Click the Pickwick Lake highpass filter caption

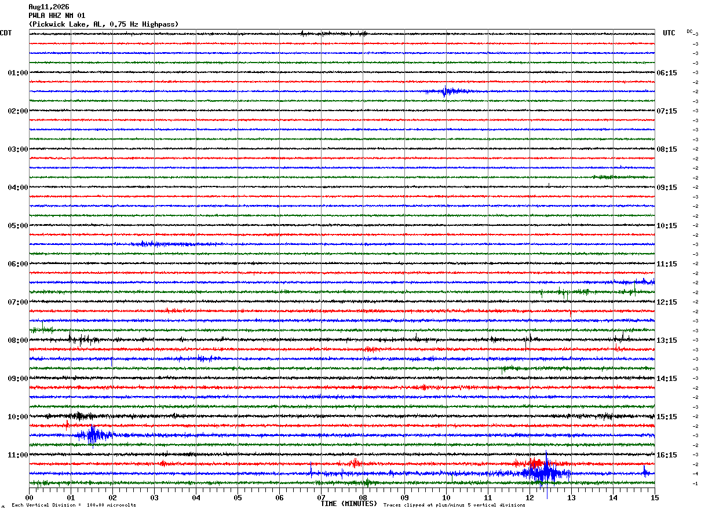[x=104, y=24]
